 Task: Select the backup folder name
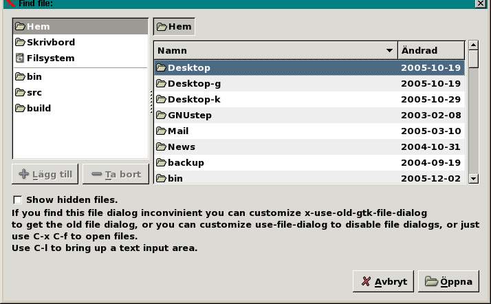pyautogui.click(x=186, y=163)
